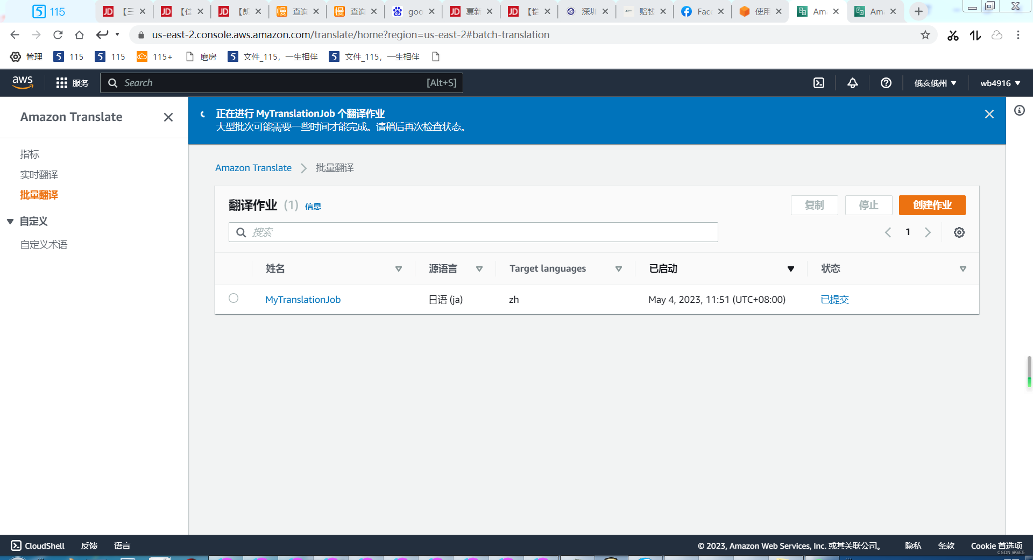
Task: Open table preferences gear icon
Action: (959, 232)
